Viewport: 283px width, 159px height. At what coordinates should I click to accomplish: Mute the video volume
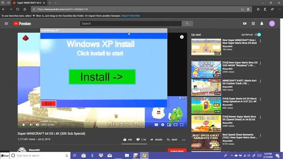tap(37, 125)
